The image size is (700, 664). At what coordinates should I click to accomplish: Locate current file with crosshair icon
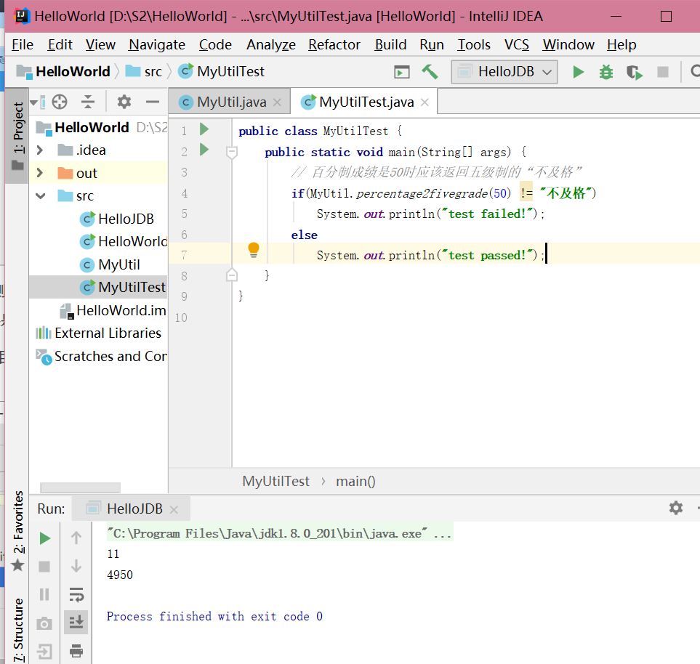pyautogui.click(x=60, y=102)
